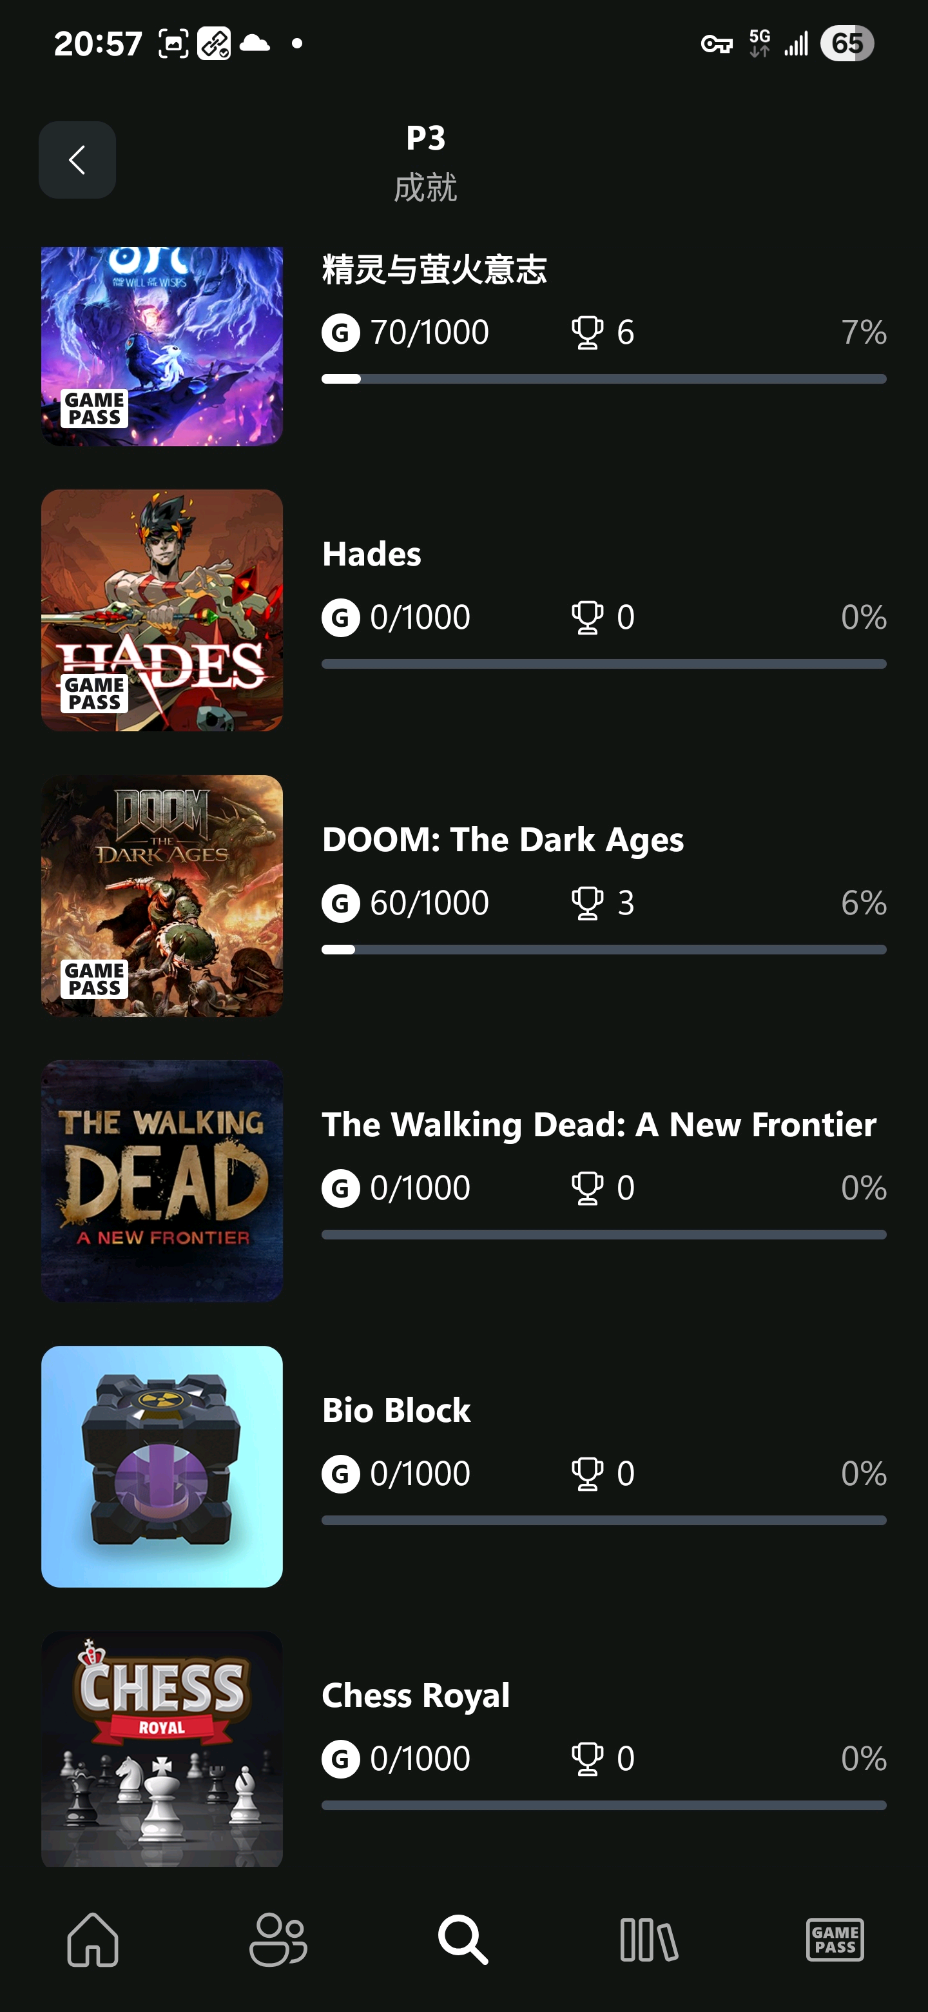Tap the Gamerscore icon for Hades
Screen dimensions: 928x2012
coord(341,618)
